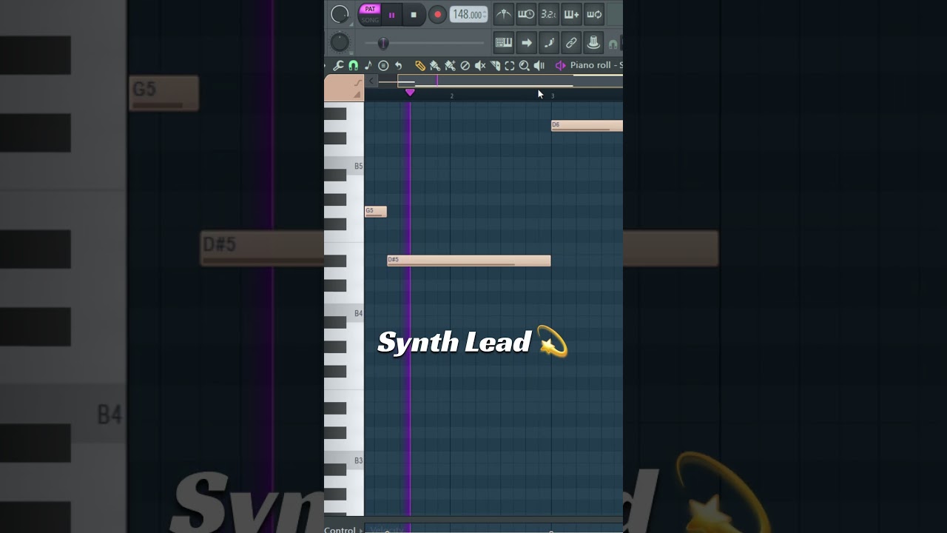Toggle note blend recording icon
947x533 pixels.
(x=549, y=43)
